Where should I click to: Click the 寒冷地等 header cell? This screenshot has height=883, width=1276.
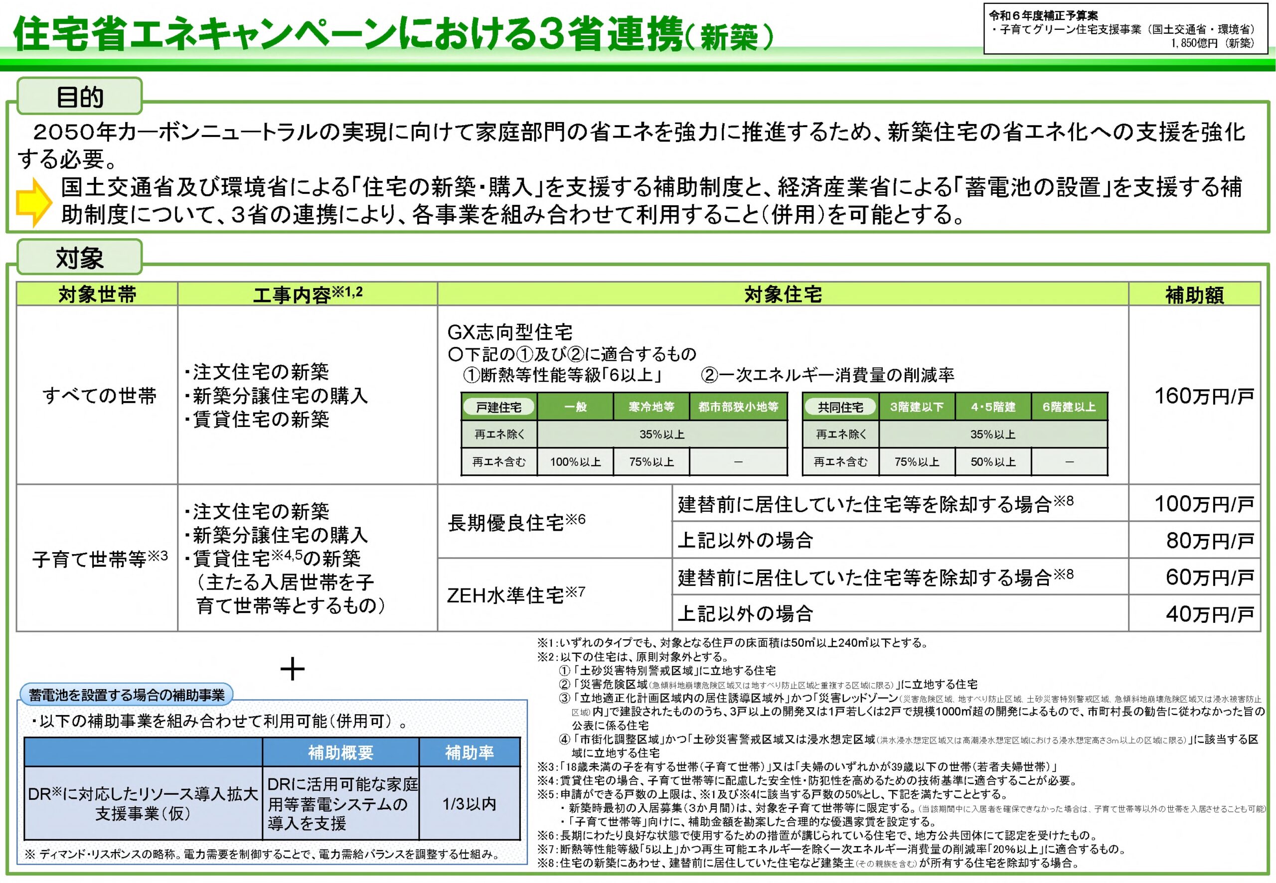tap(651, 407)
